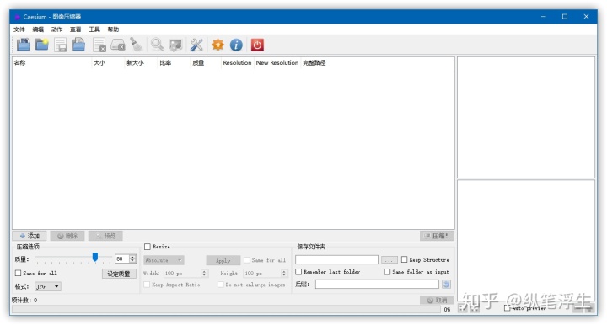Click the remove from disk toolbar icon
Screen dimensions: 607x325
click(x=118, y=45)
